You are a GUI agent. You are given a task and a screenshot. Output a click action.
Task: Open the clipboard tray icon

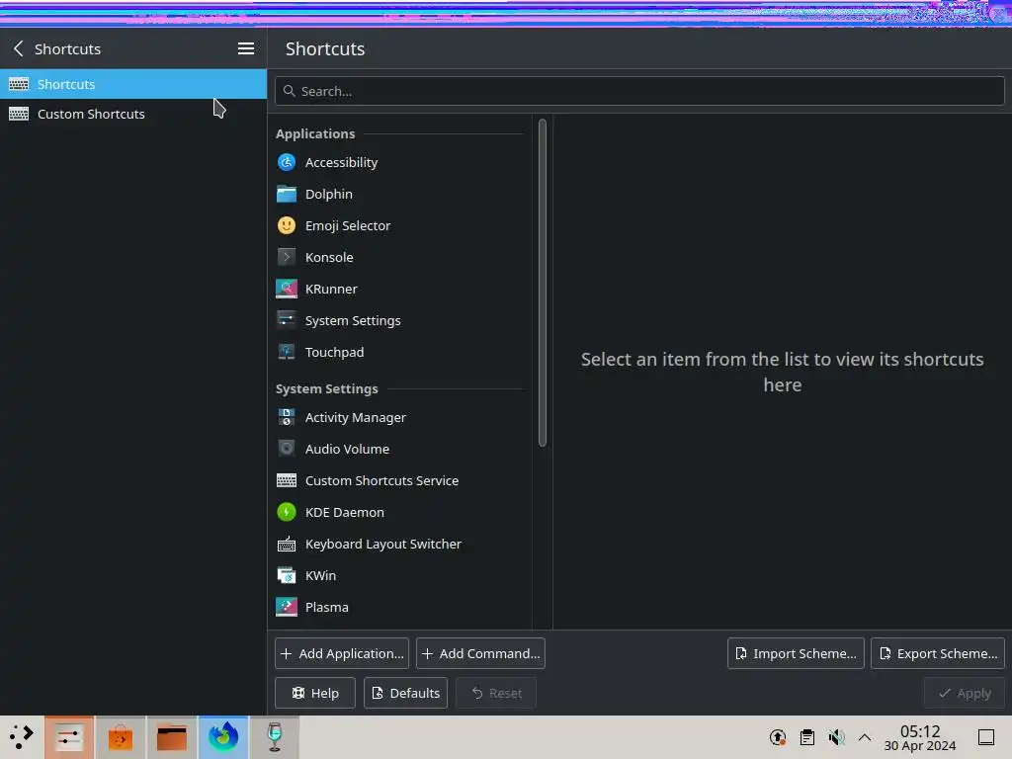point(806,737)
